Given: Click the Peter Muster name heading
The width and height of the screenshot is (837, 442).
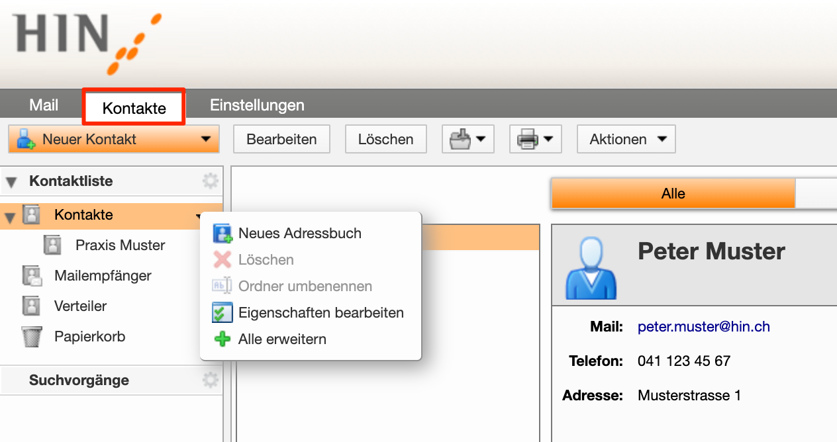Looking at the screenshot, I should [x=711, y=251].
